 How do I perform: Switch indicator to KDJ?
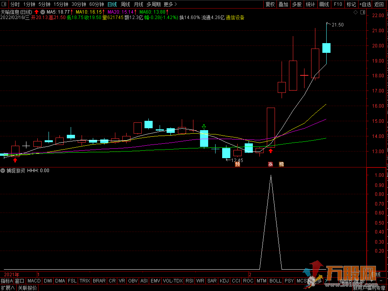coord(224,281)
